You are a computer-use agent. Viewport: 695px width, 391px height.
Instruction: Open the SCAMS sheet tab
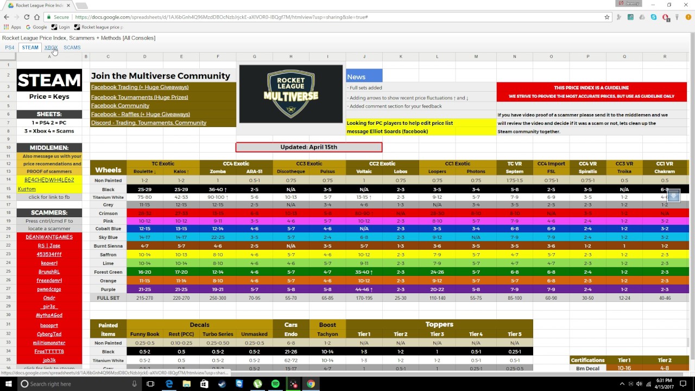pos(72,47)
